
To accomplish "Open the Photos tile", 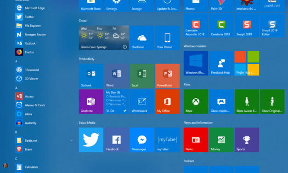I will click(x=196, y=6).
